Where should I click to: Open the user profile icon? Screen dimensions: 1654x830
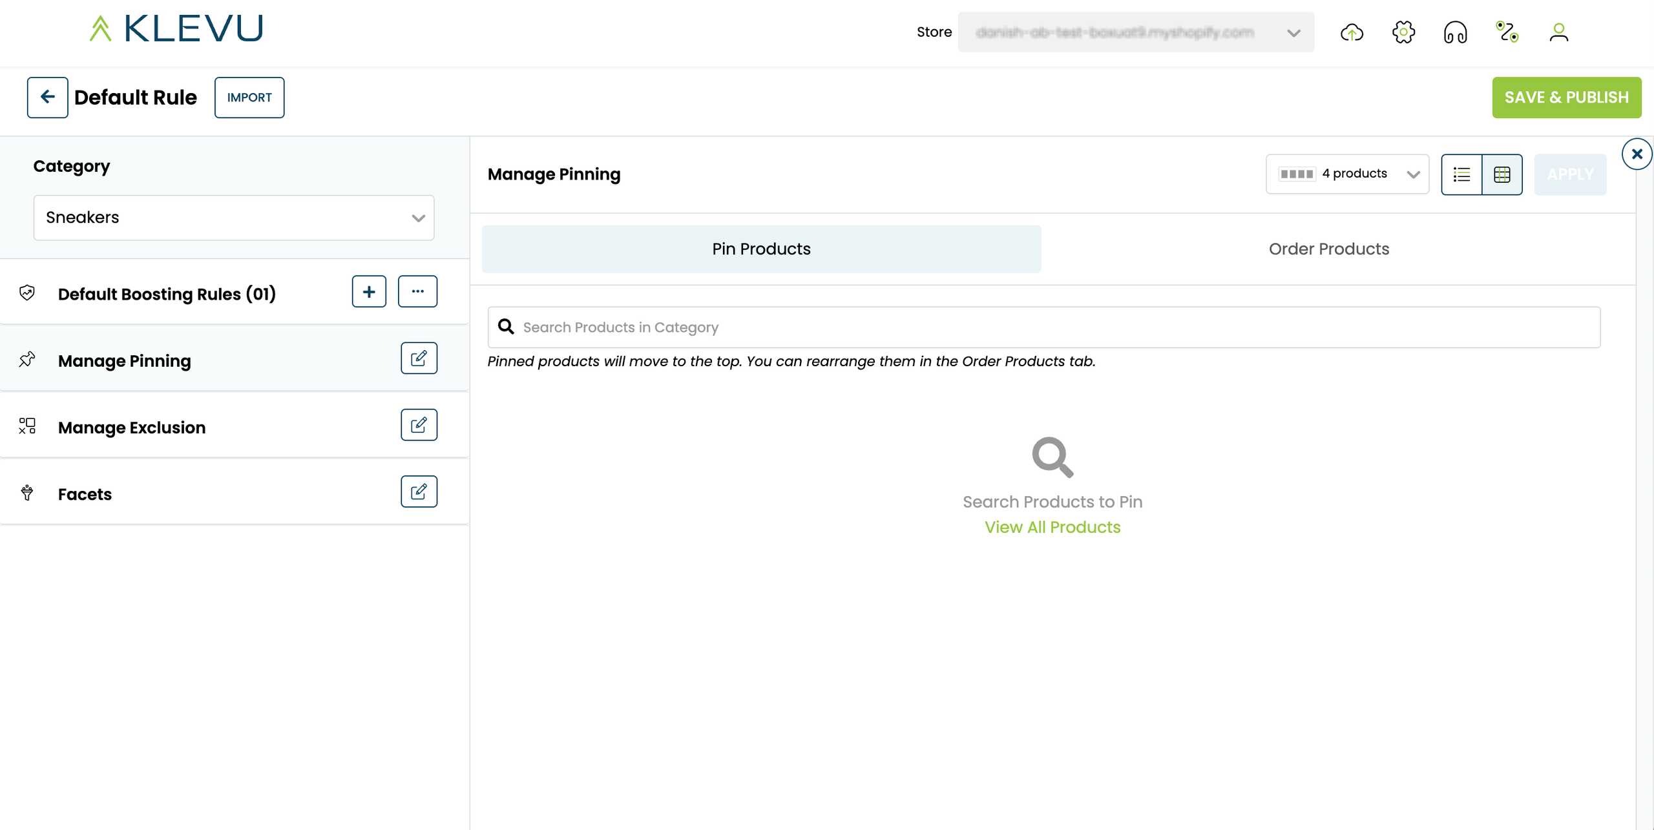click(x=1558, y=32)
